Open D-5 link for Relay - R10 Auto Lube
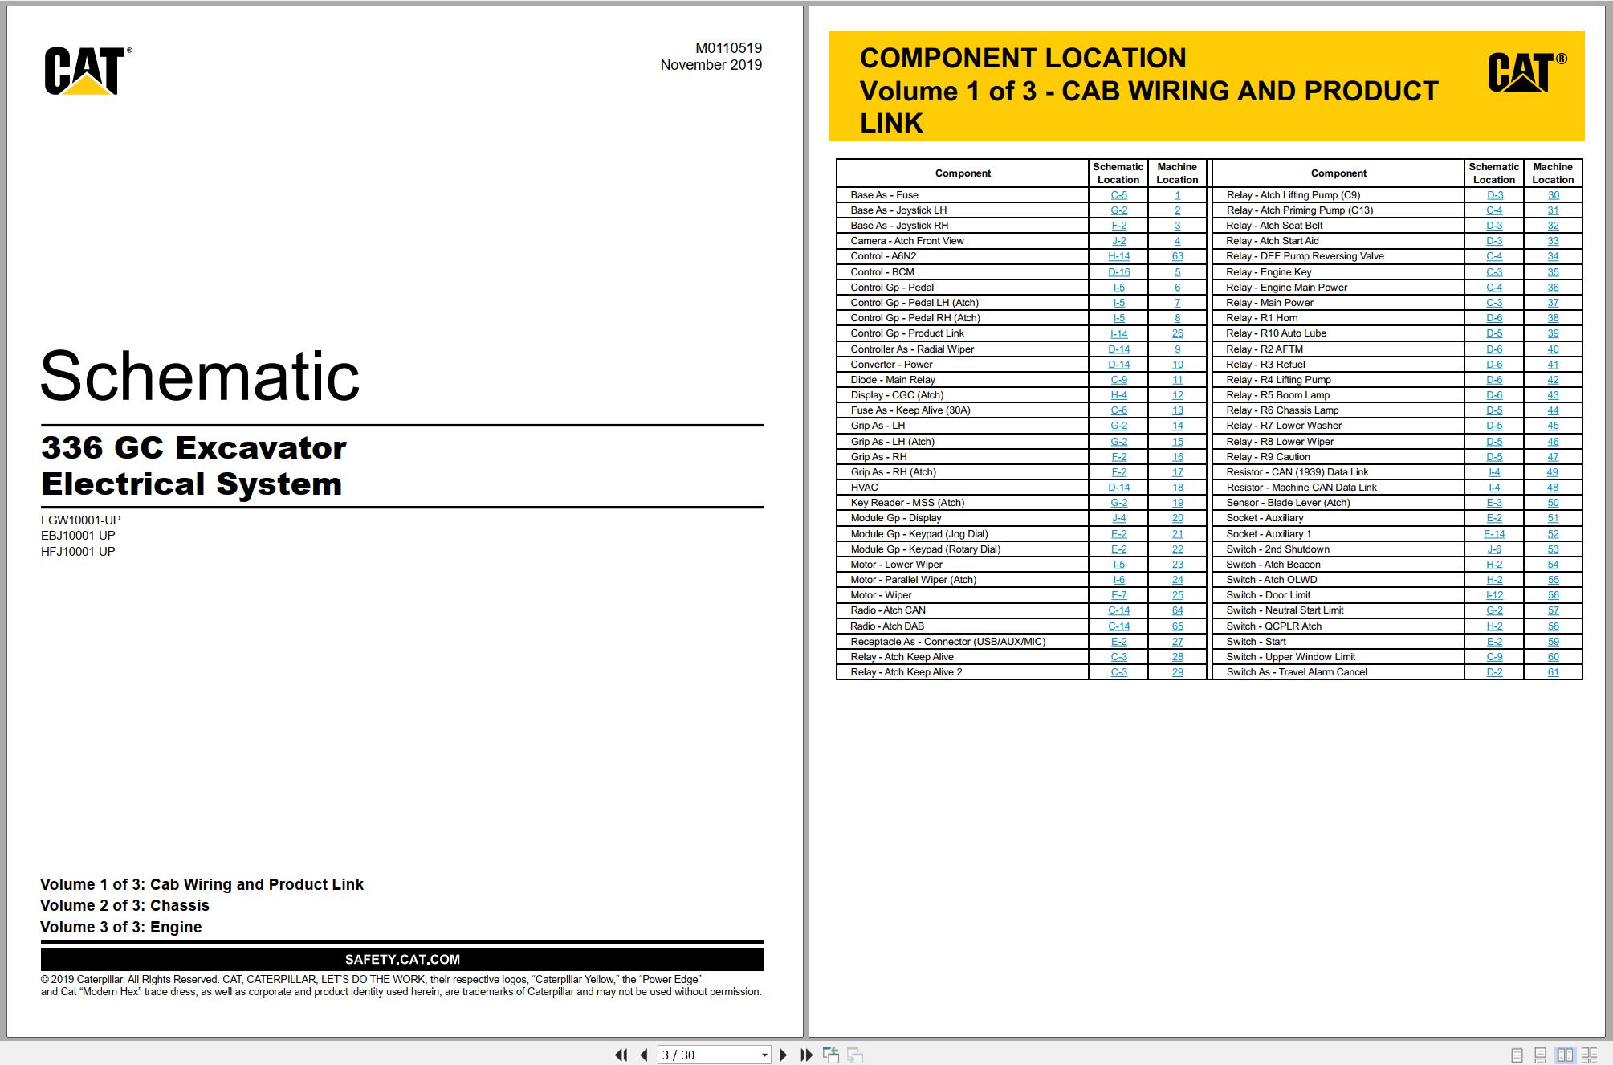This screenshot has height=1065, width=1613. point(1494,333)
